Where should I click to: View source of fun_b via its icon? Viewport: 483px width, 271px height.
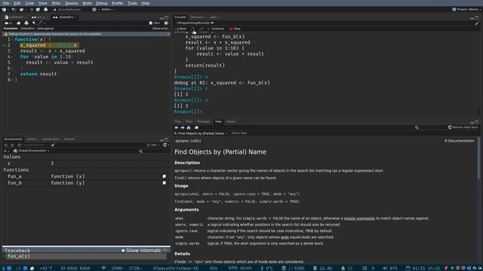[165, 183]
